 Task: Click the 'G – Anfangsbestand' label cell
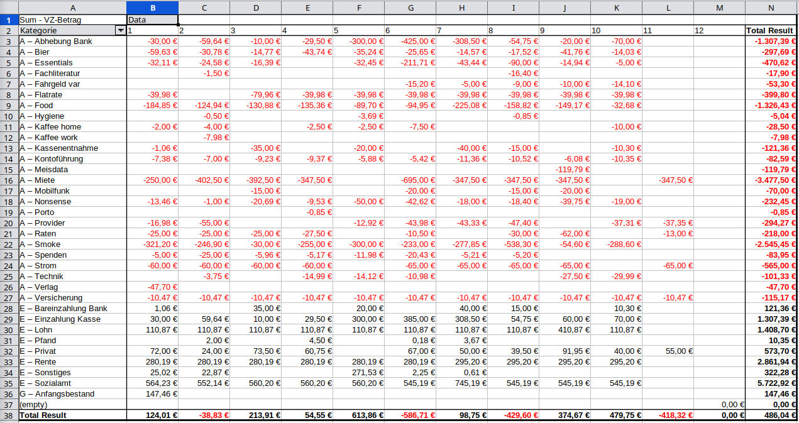pos(72,394)
